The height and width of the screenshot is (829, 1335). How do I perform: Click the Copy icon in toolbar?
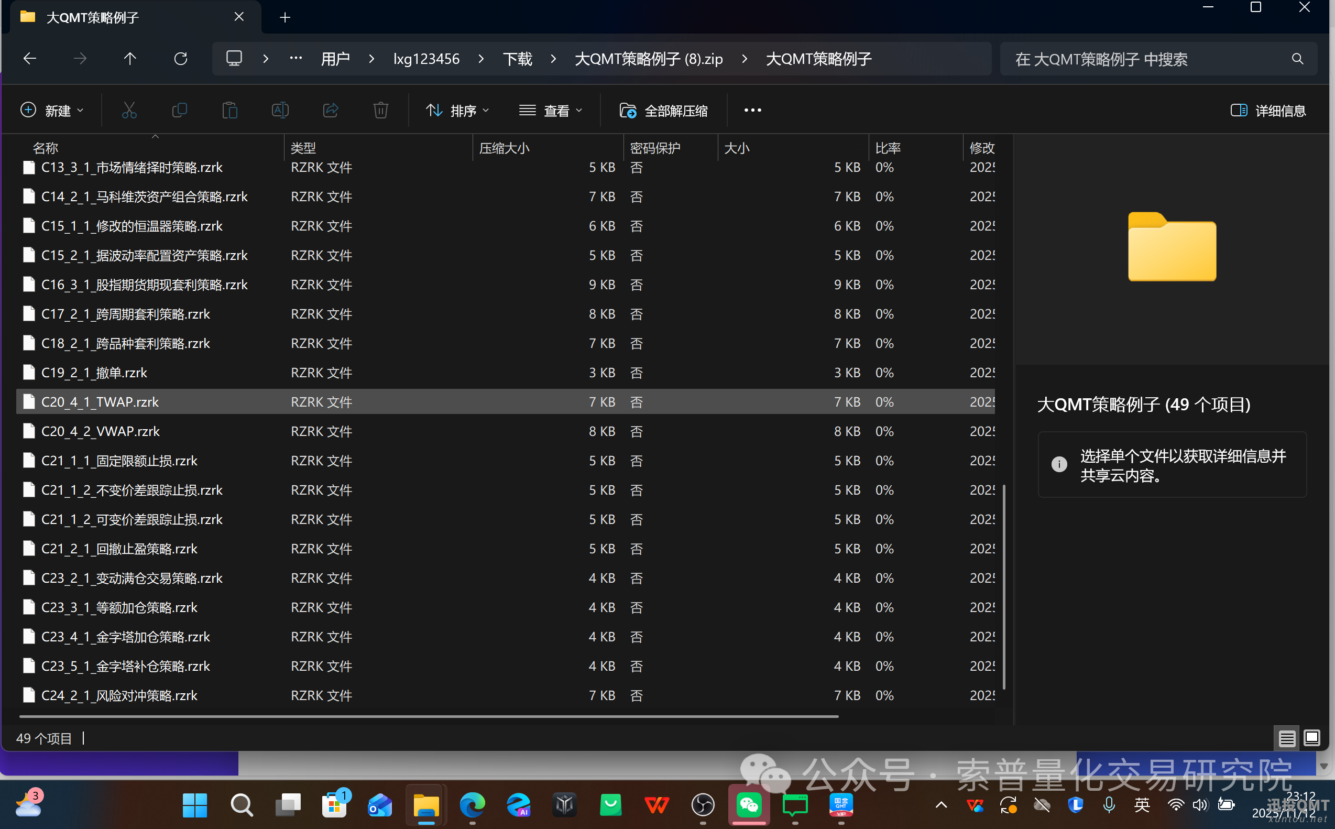pyautogui.click(x=179, y=110)
